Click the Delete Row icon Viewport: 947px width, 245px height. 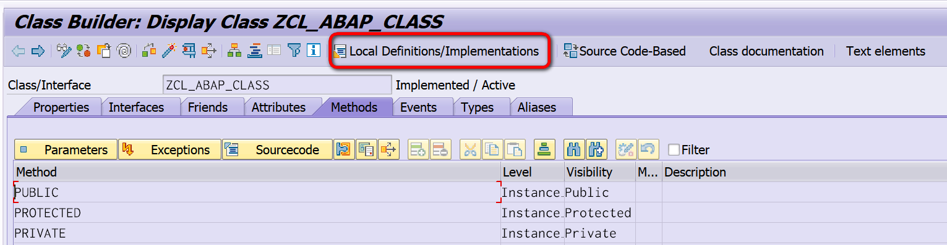pyautogui.click(x=440, y=149)
